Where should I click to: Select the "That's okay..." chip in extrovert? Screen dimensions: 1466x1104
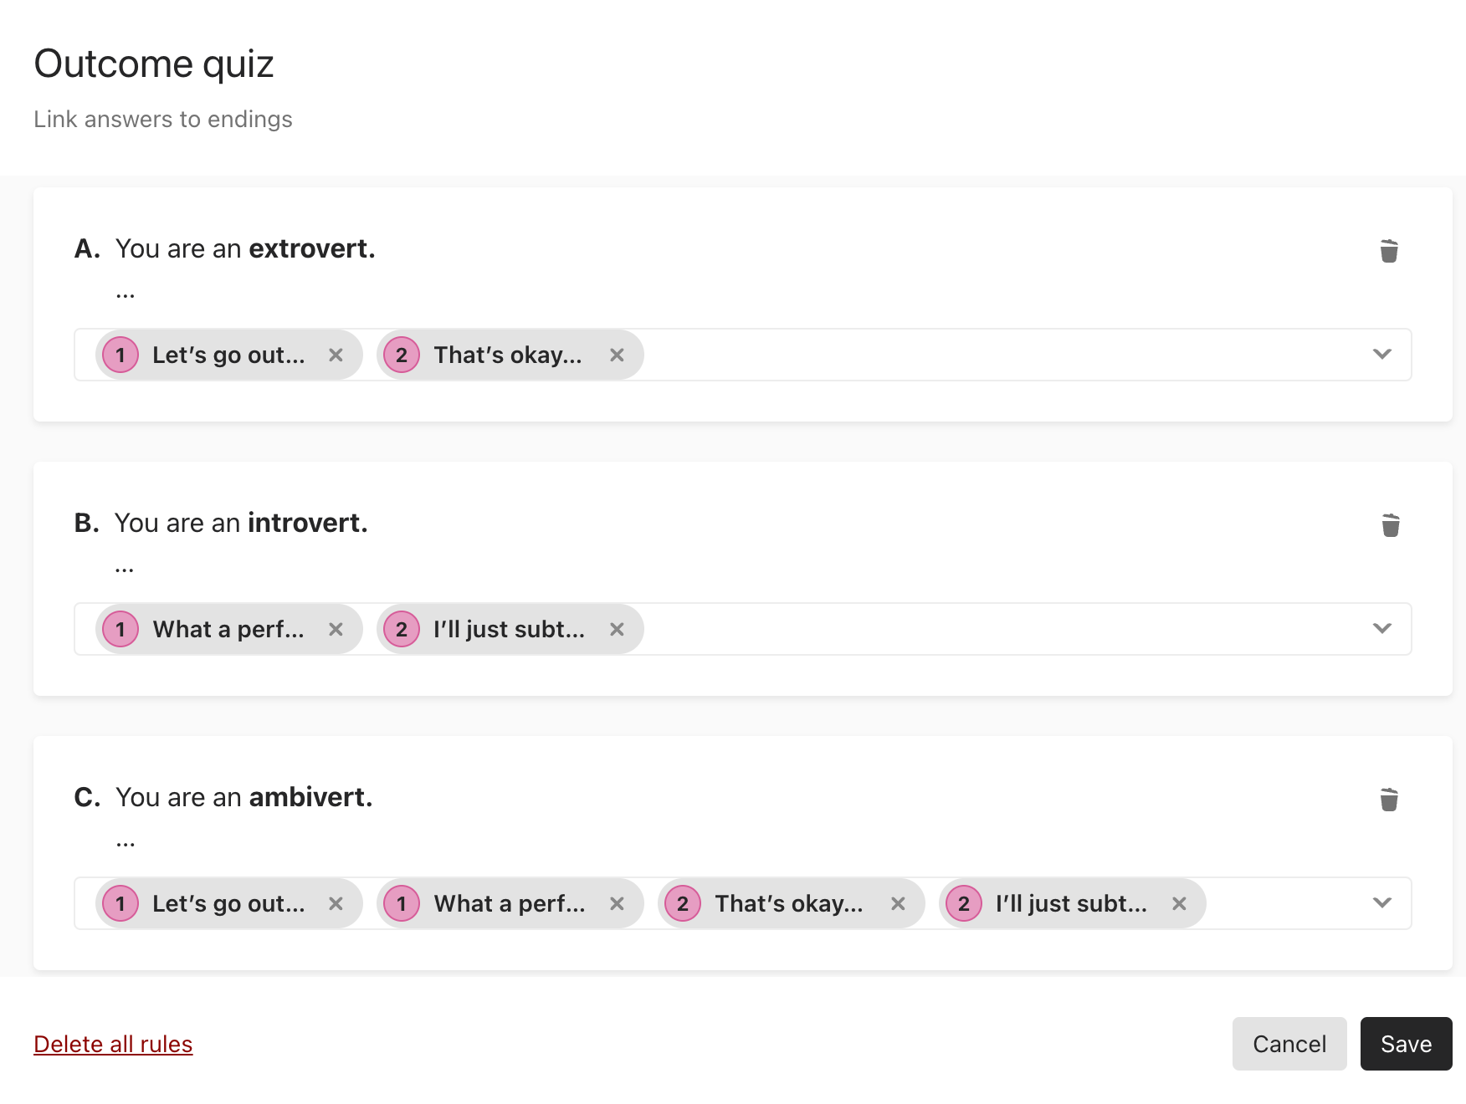[510, 355]
